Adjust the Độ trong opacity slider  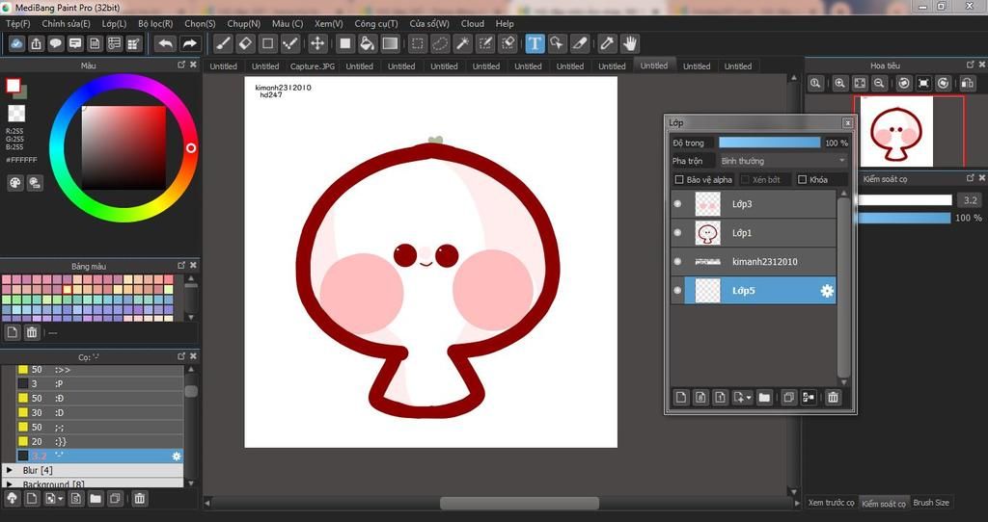(769, 143)
